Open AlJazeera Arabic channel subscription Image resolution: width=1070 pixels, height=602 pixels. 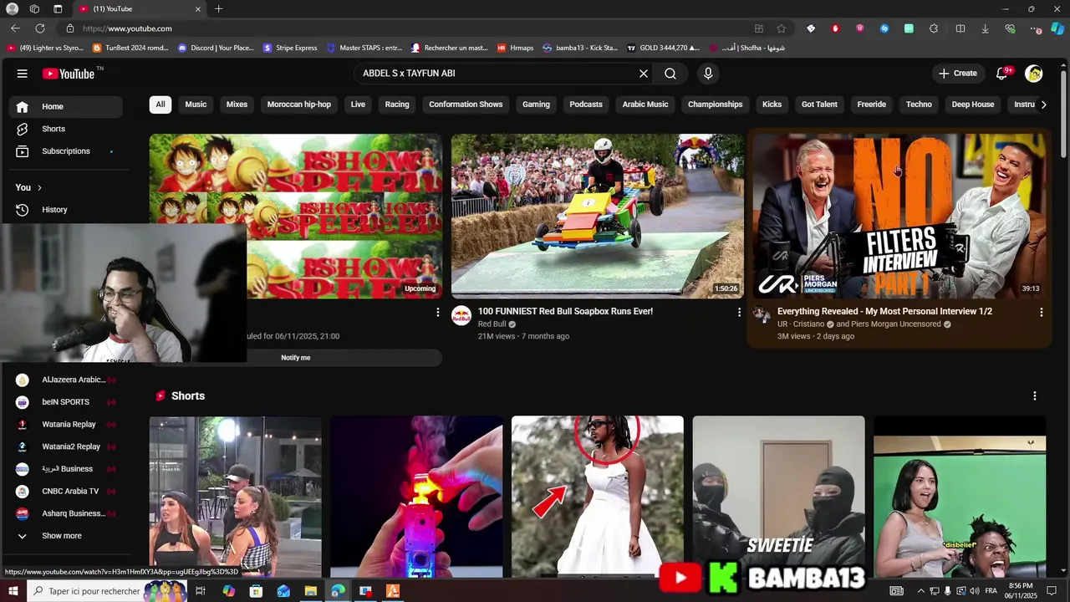coord(66,380)
